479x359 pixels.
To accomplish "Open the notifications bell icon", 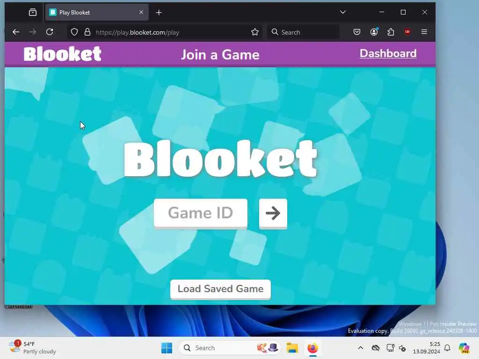I will (447, 348).
